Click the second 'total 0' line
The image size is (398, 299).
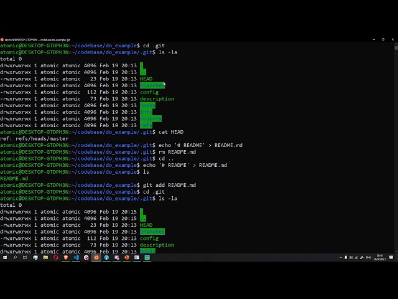click(x=11, y=205)
